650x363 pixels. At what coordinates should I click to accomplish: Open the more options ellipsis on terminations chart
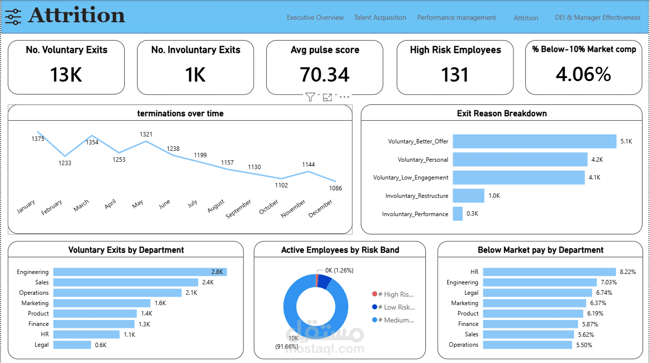(344, 97)
